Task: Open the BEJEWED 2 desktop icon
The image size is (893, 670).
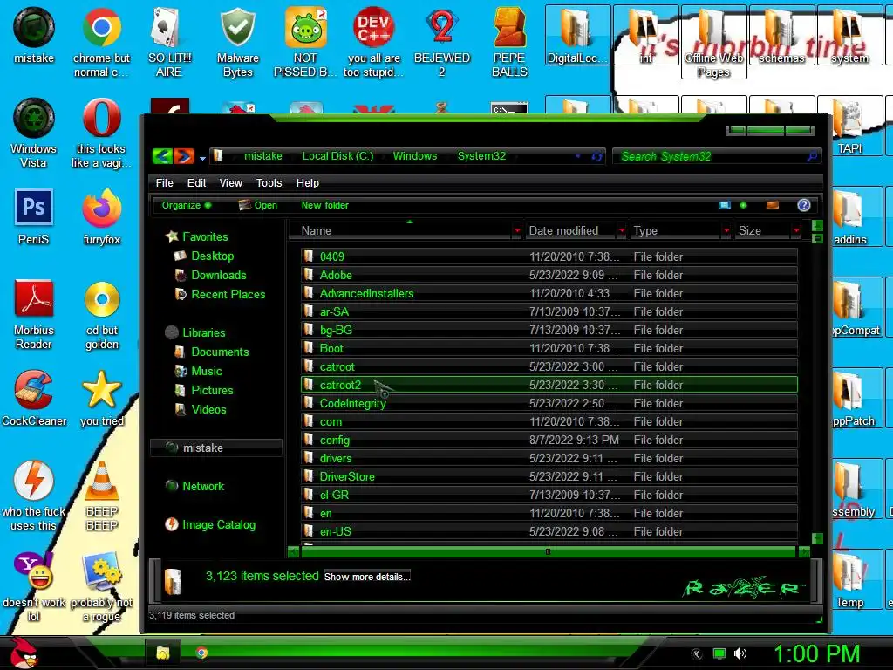Action: coord(442,42)
